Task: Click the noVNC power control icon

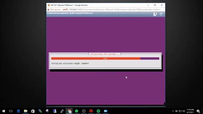Action: [x=161, y=14]
